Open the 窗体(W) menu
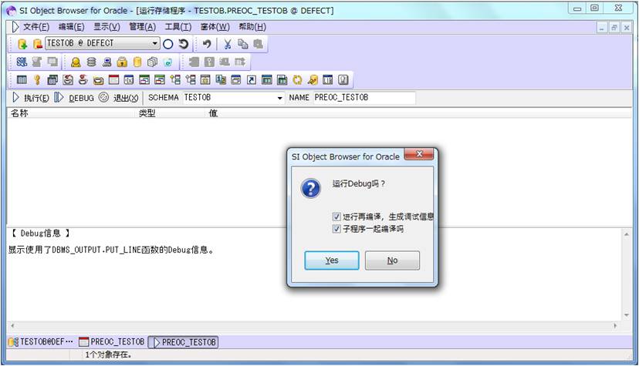The width and height of the screenshot is (639, 366). pyautogui.click(x=215, y=27)
